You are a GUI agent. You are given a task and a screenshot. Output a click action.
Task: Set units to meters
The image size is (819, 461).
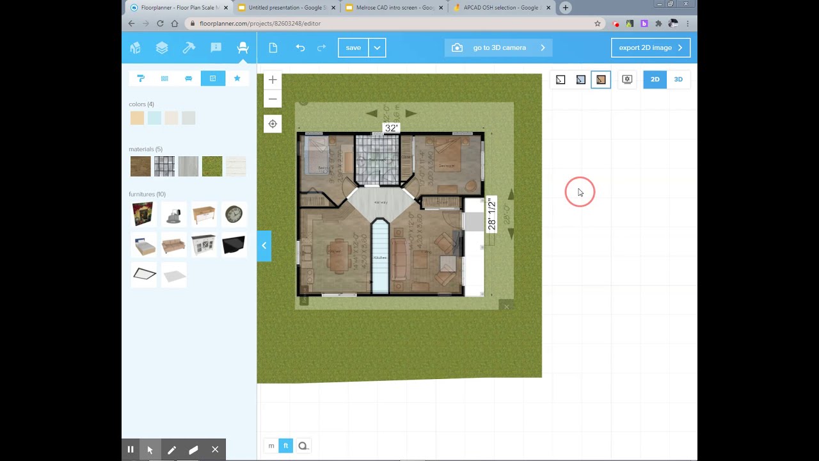pos(271,446)
